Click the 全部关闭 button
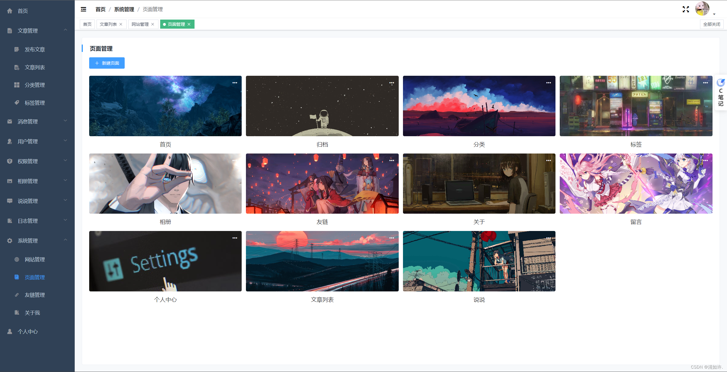727x372 pixels. click(x=711, y=24)
